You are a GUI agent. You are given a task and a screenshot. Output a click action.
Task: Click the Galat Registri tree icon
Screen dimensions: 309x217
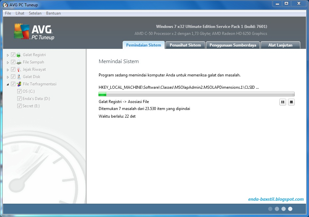pos(19,55)
